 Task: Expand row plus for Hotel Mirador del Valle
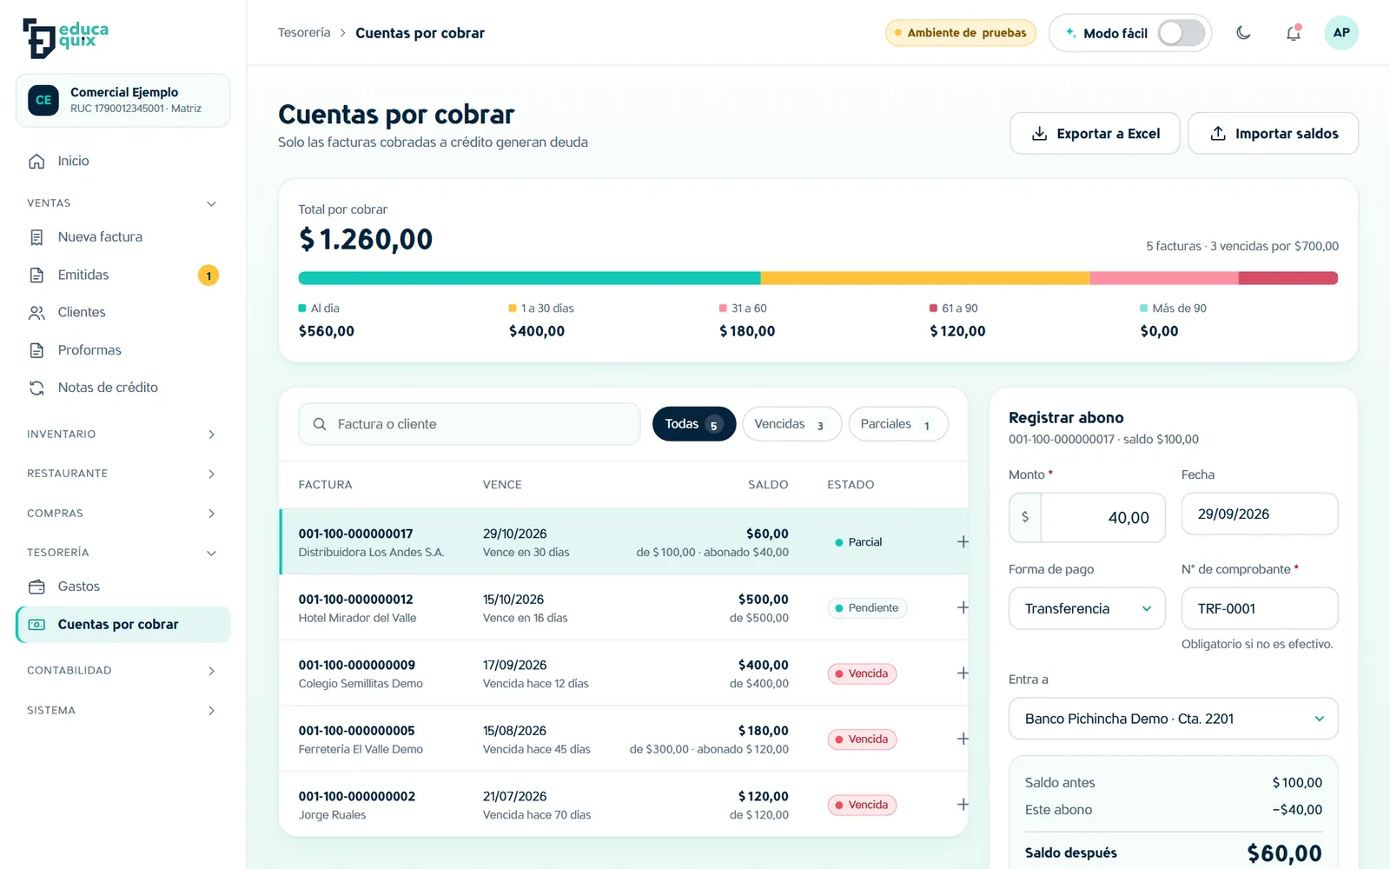point(963,607)
